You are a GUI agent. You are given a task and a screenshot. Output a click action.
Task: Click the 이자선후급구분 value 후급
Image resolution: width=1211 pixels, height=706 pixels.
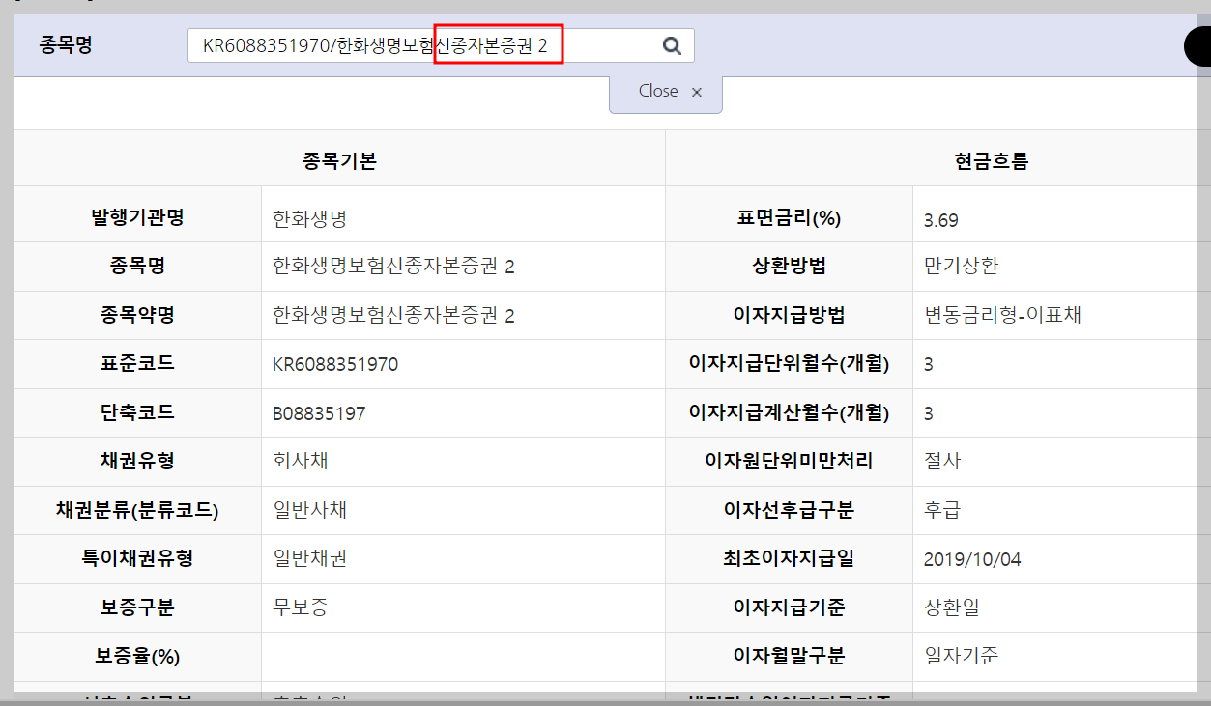pyautogui.click(x=942, y=510)
